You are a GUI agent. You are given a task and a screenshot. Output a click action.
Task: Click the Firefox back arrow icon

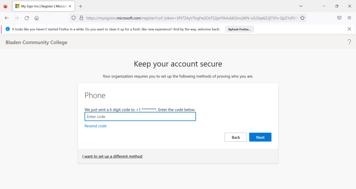6,18
